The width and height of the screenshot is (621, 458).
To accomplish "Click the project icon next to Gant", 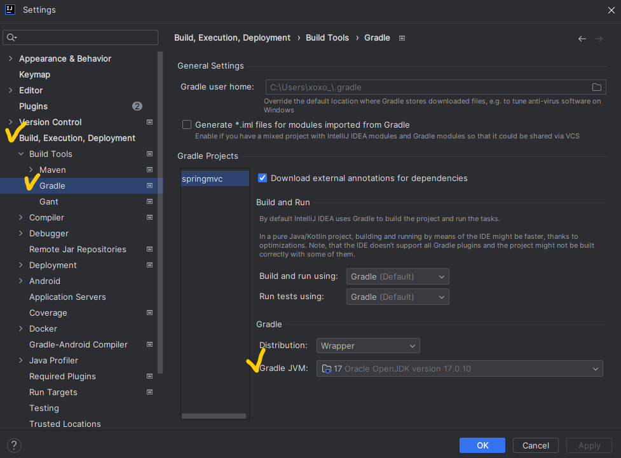I will tap(150, 201).
